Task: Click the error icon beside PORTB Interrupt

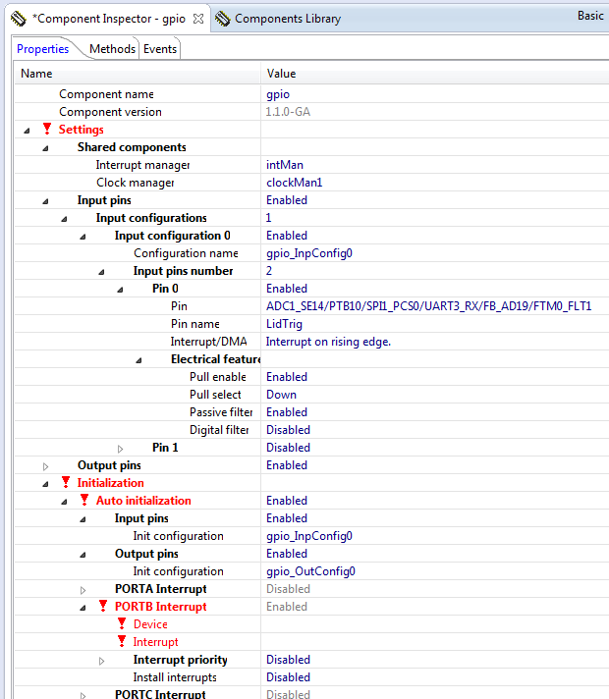Action: tap(103, 607)
